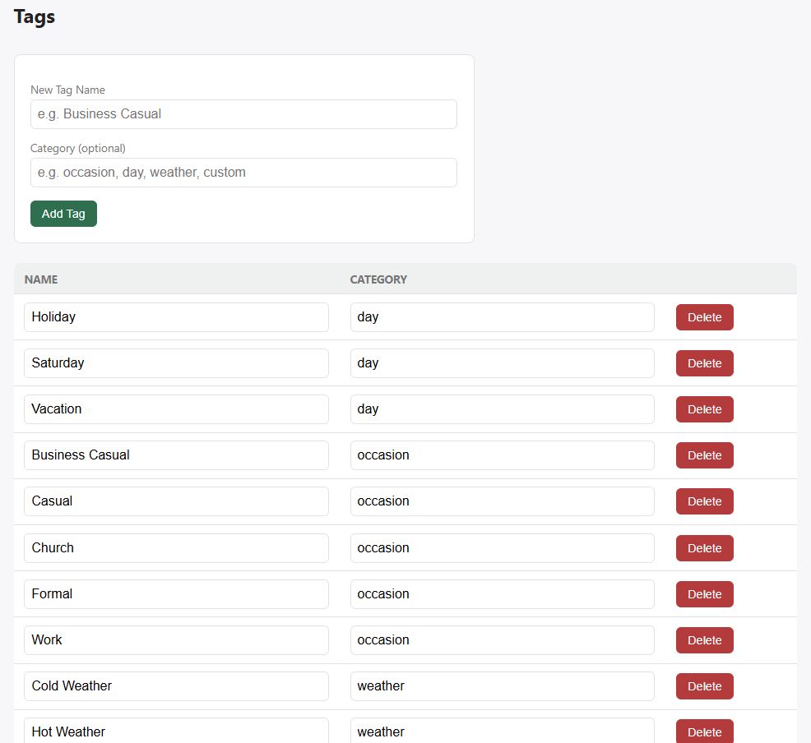Edit the Cold Weather name field

(x=176, y=686)
